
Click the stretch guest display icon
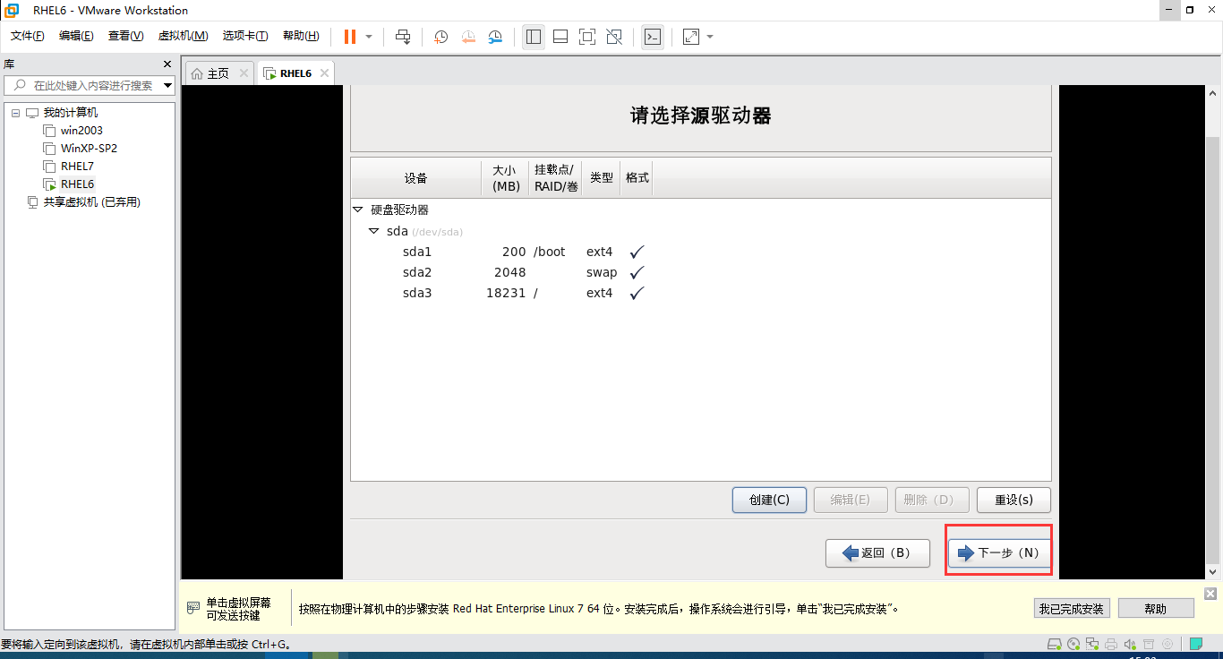tap(691, 37)
